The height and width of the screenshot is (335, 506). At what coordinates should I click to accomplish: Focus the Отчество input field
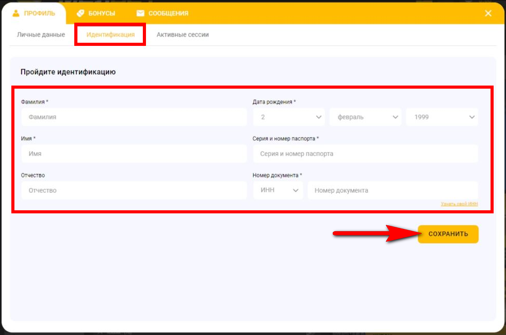(x=134, y=191)
